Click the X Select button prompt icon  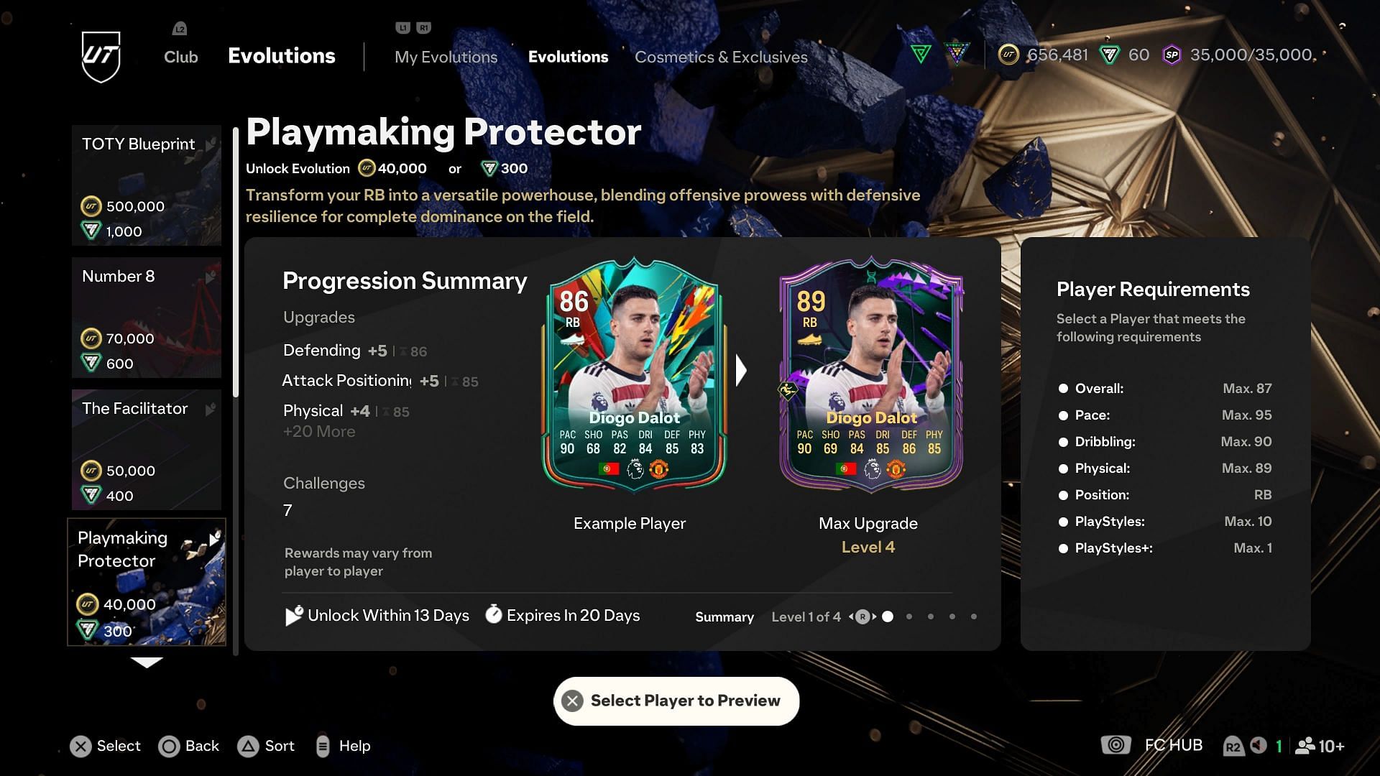[x=81, y=747]
